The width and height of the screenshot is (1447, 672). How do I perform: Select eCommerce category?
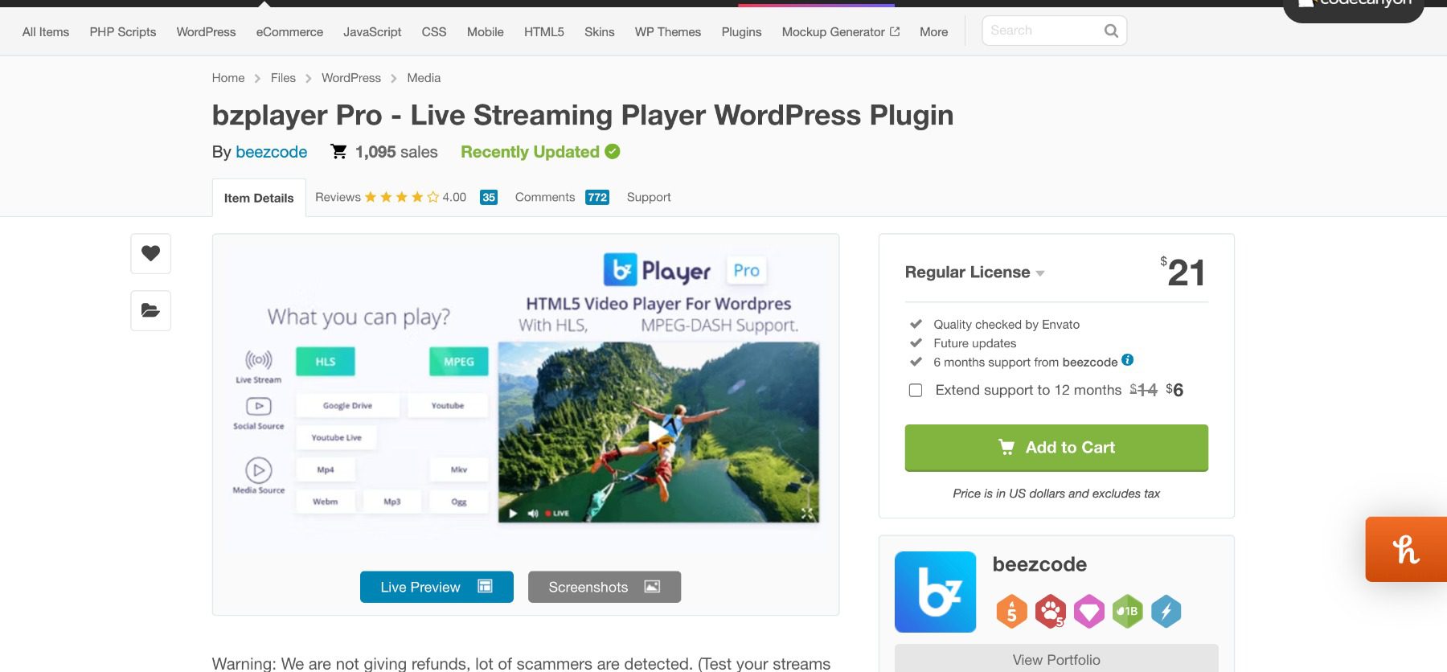(x=289, y=32)
